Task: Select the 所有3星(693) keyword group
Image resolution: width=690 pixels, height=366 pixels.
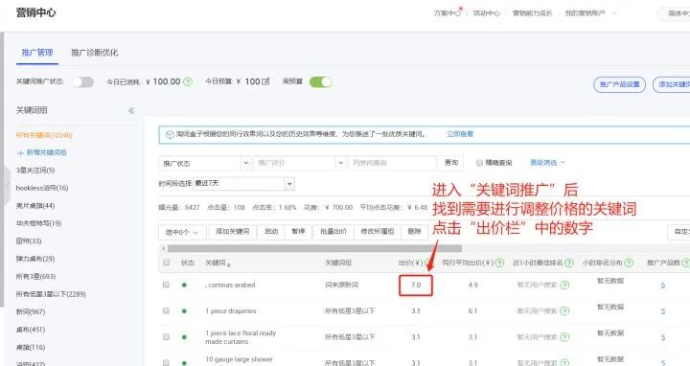Action: coord(35,277)
